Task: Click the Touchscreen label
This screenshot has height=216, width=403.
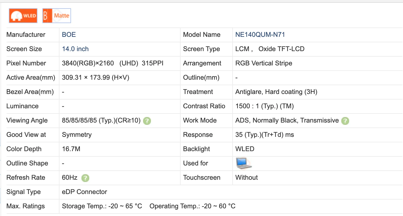Action: point(202,178)
